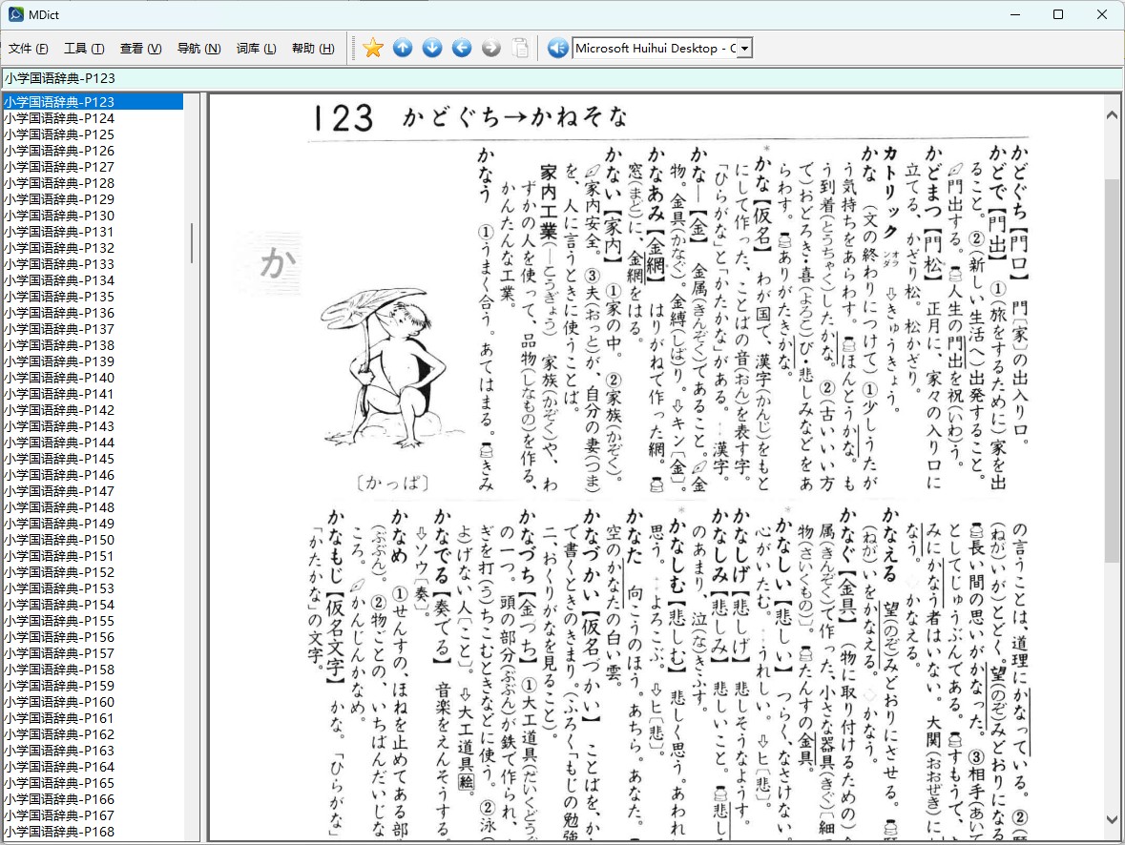This screenshot has width=1125, height=845.
Task: Select entry 小学国语辞典-P127
Action: pos(93,166)
